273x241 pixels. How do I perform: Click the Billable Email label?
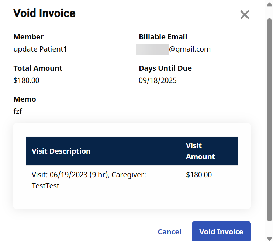(x=163, y=37)
